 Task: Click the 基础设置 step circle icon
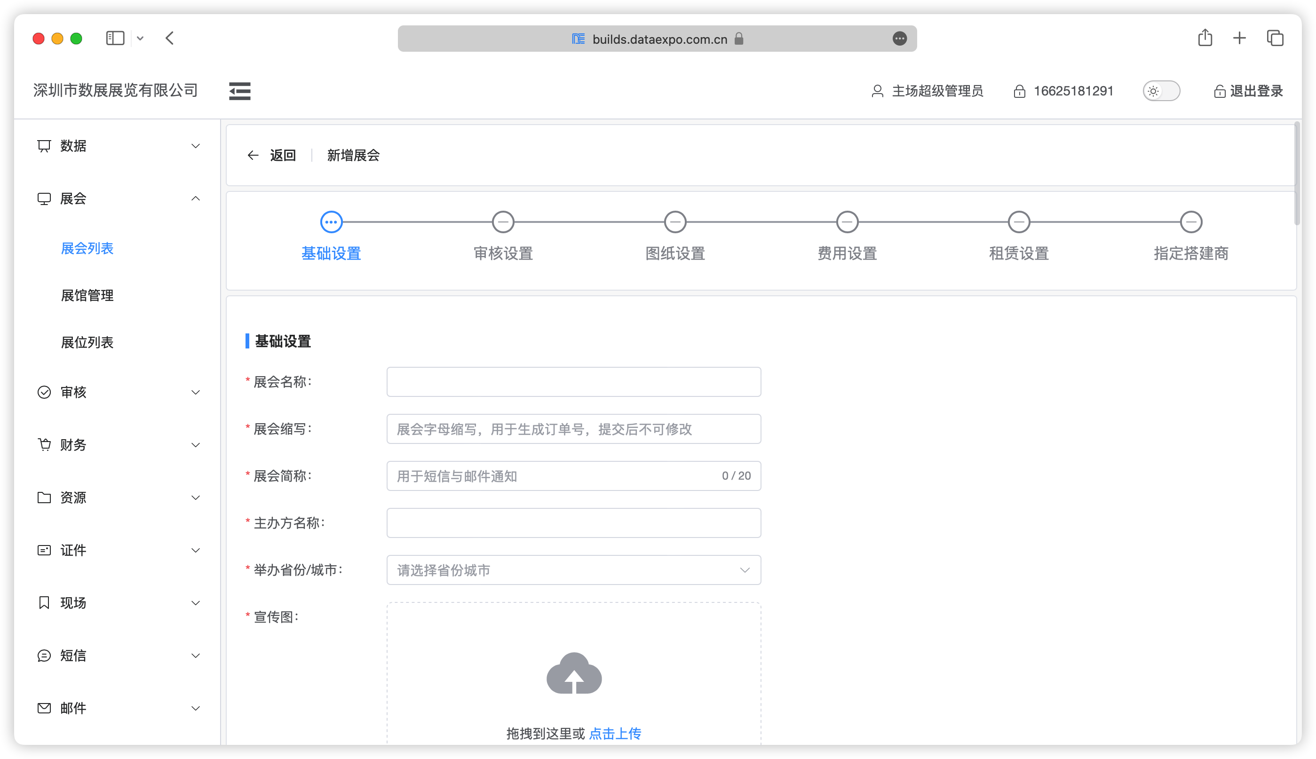[x=331, y=222]
